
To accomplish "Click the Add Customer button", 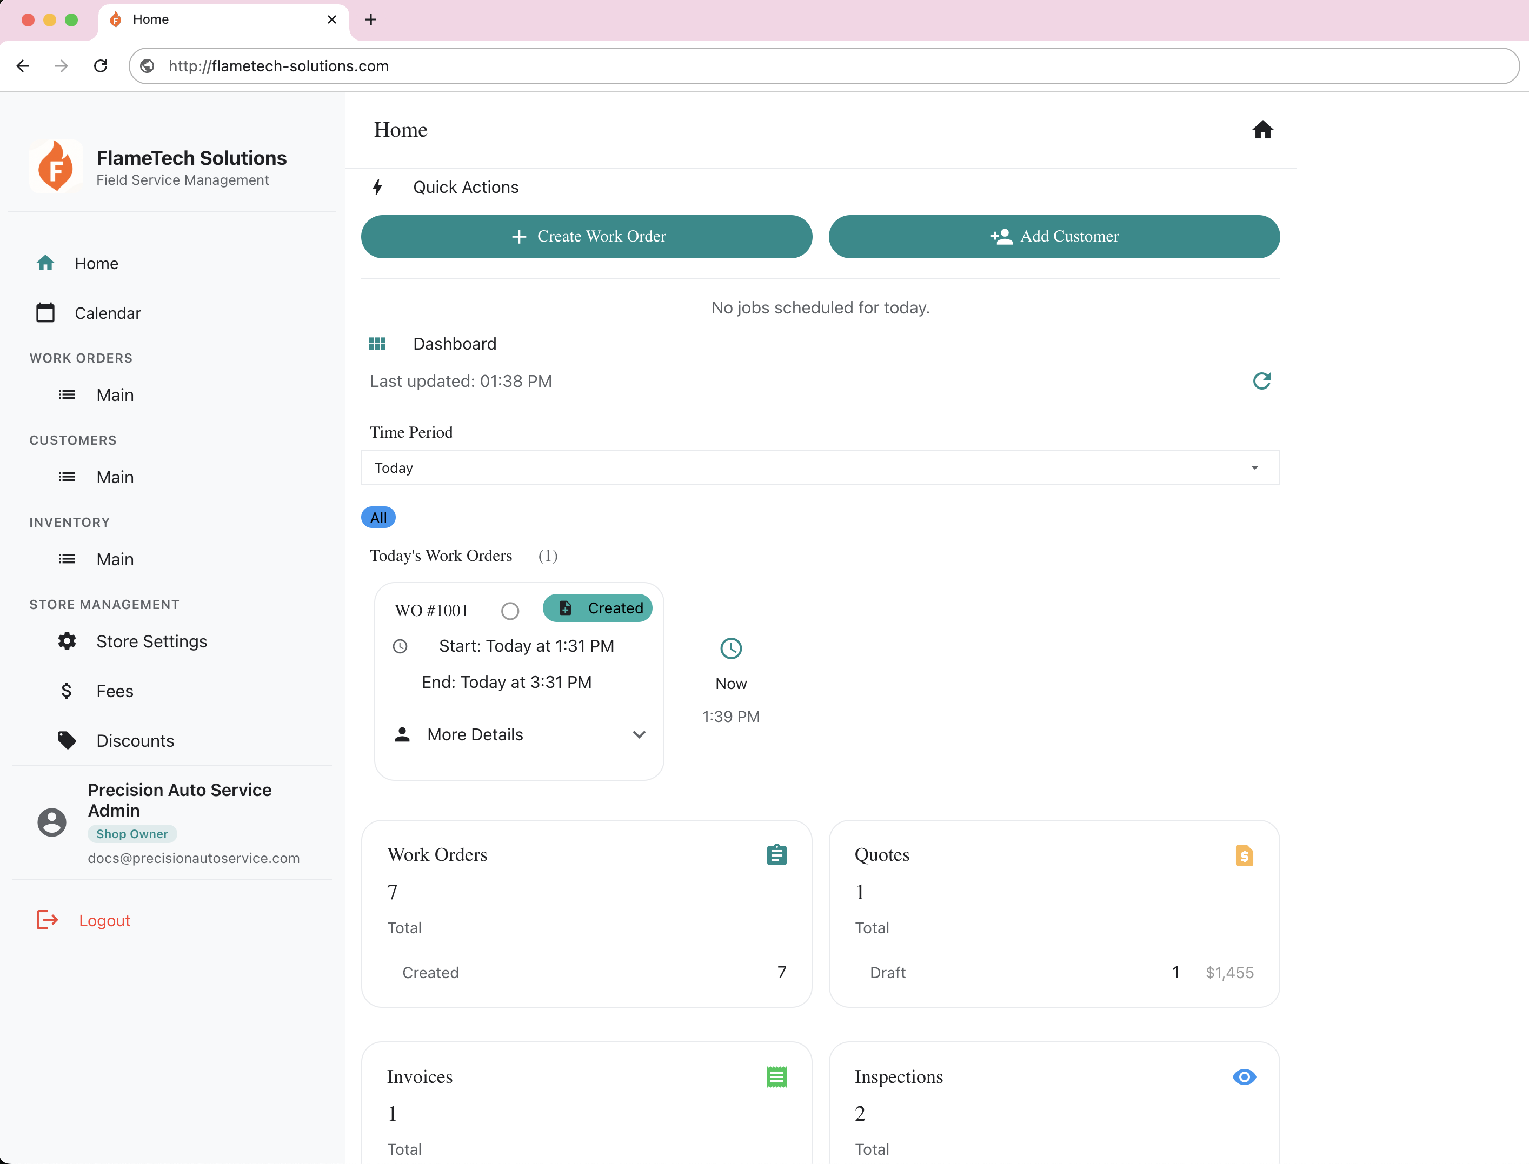I will point(1054,236).
